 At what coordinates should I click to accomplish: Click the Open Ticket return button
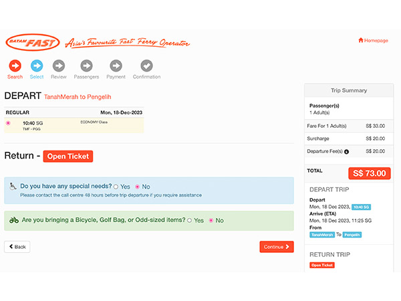[x=68, y=157]
